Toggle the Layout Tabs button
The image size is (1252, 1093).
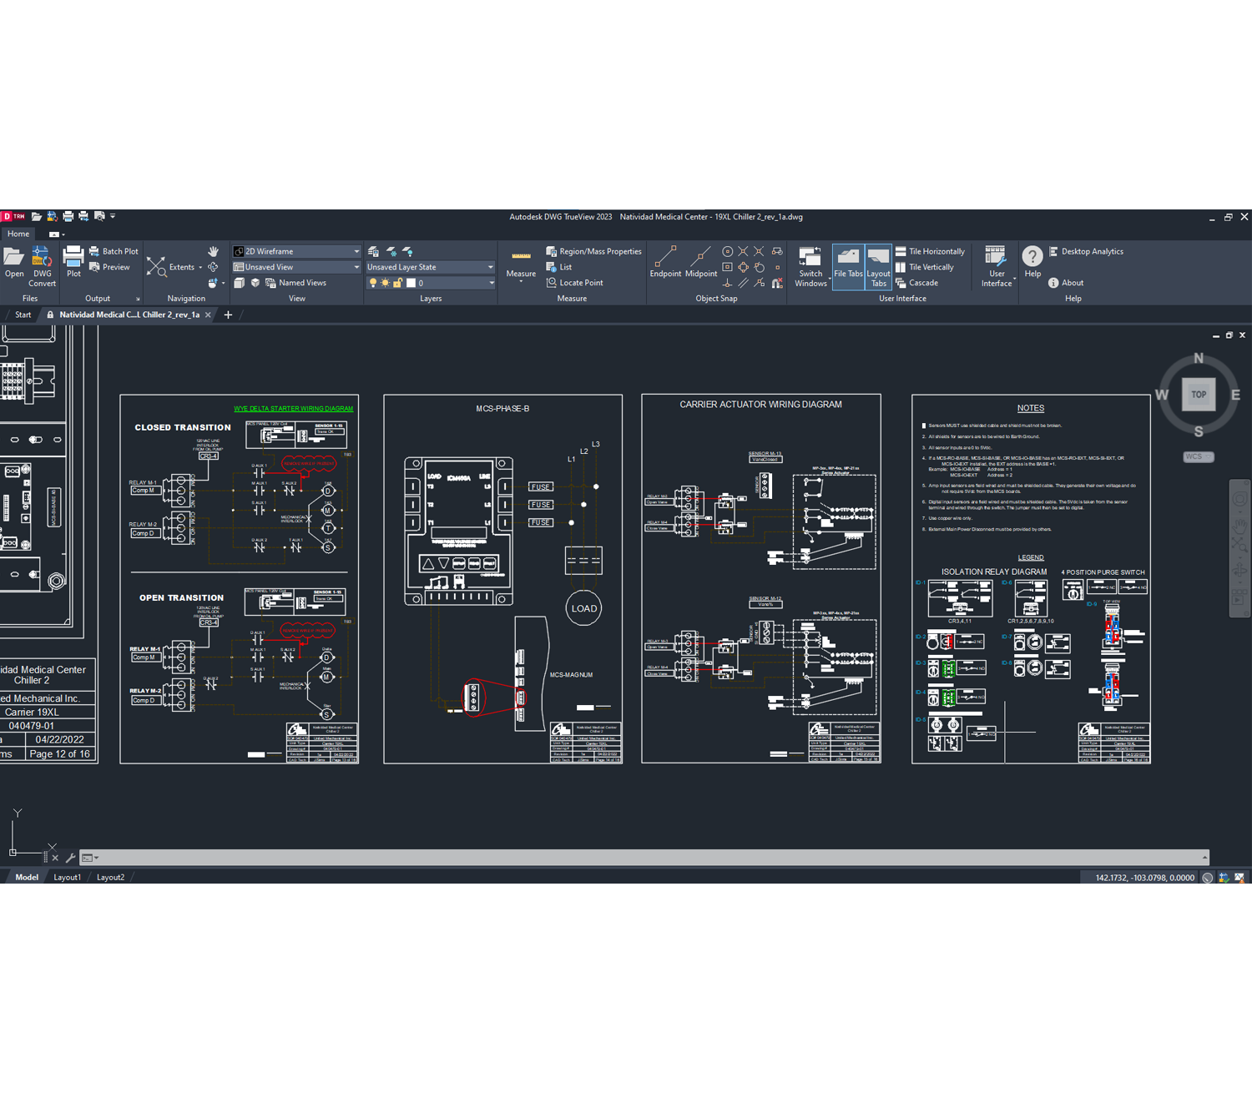click(x=878, y=266)
